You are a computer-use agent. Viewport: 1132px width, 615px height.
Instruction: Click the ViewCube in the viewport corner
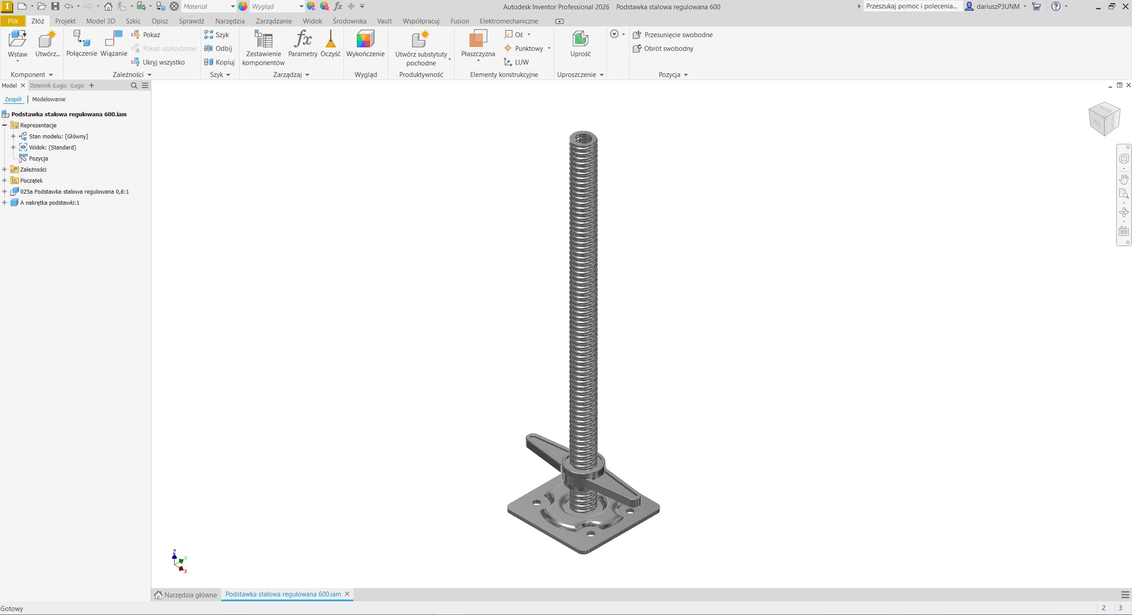coord(1104,118)
